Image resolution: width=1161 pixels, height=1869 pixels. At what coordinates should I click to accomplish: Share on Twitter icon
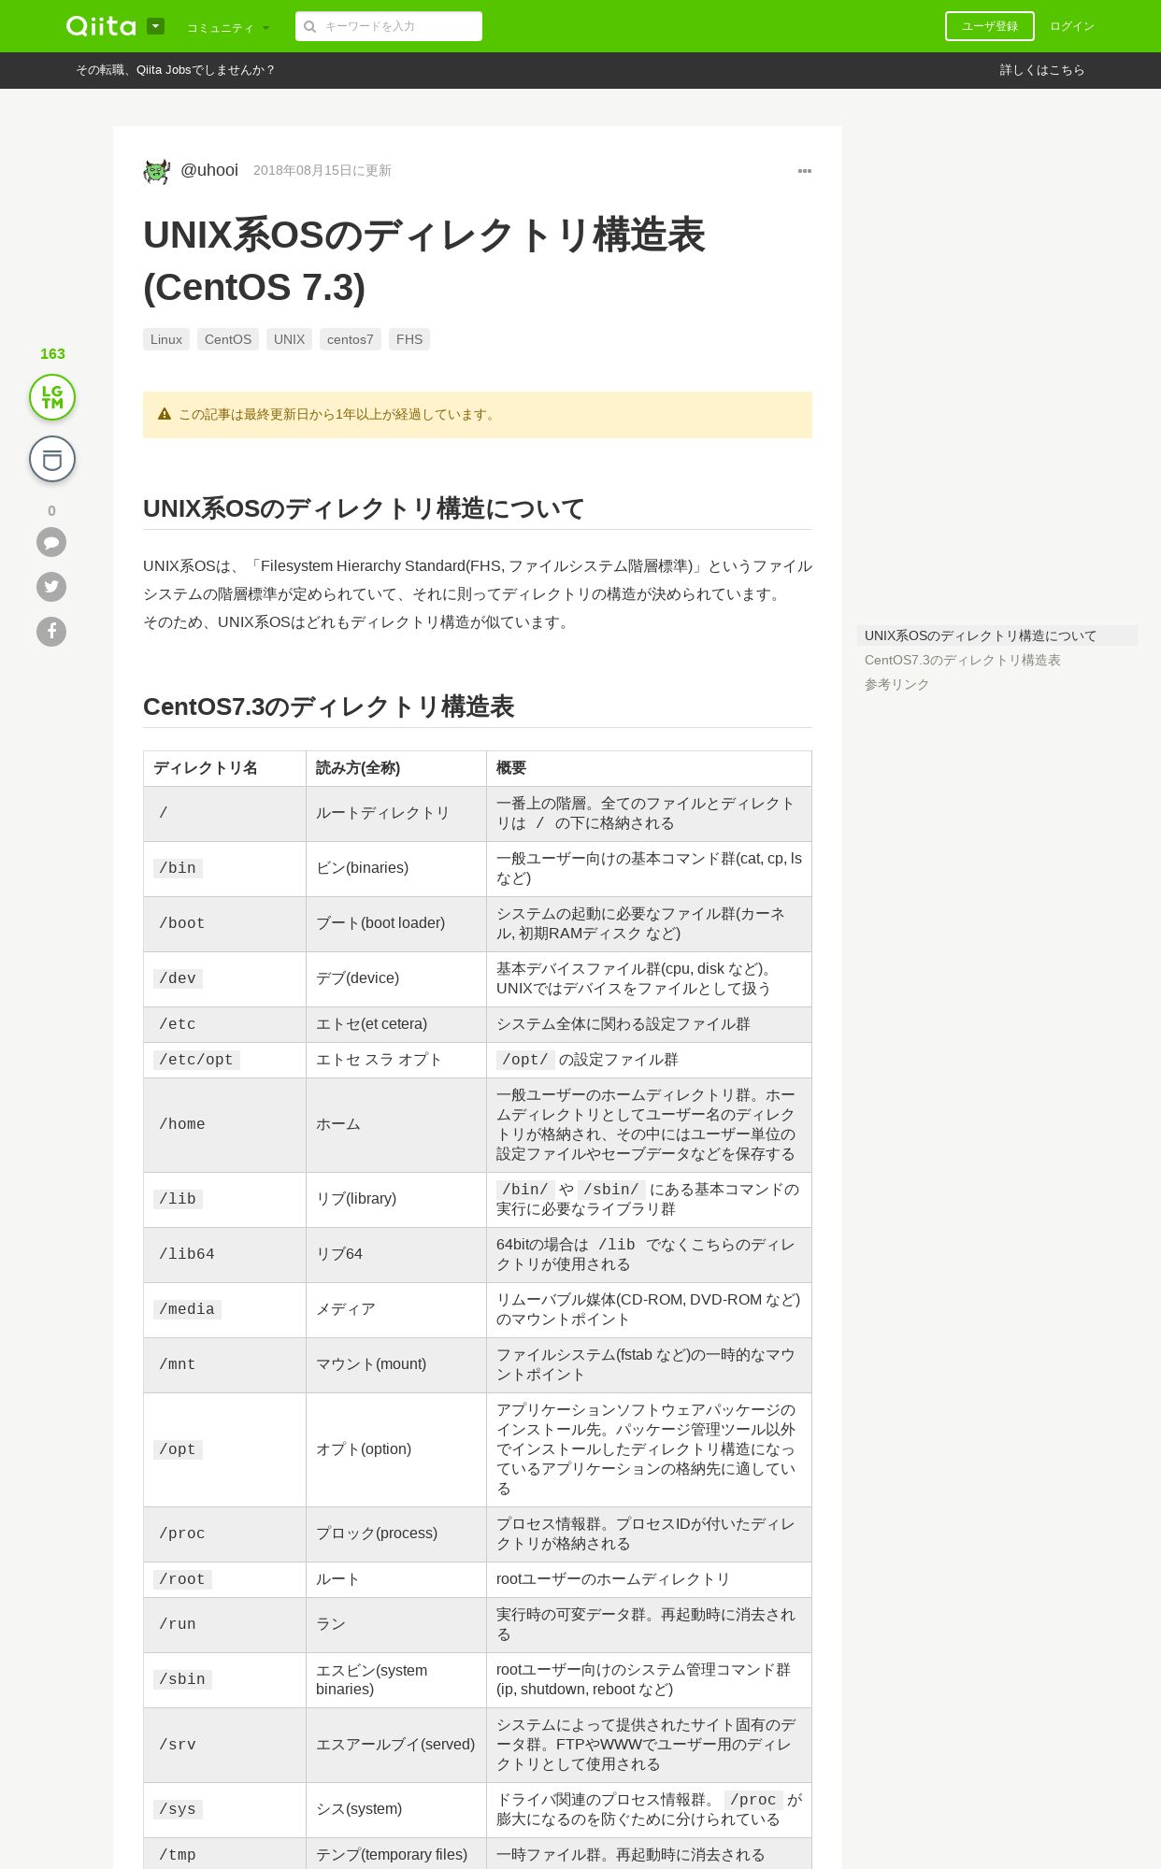point(51,587)
